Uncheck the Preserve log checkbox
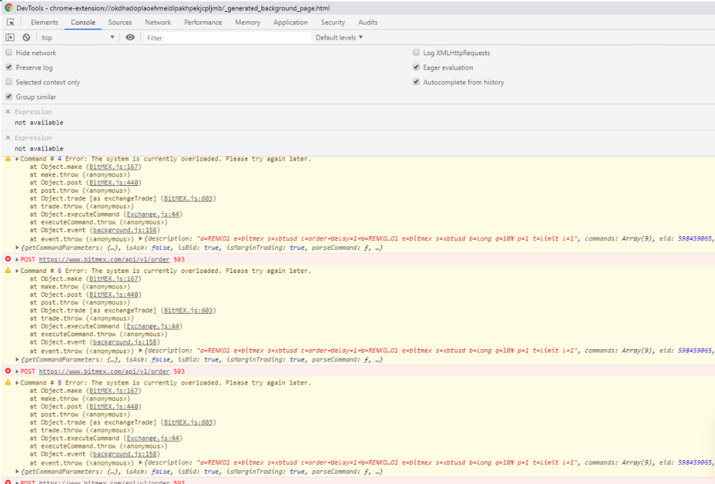This screenshot has height=484, width=715. point(9,67)
